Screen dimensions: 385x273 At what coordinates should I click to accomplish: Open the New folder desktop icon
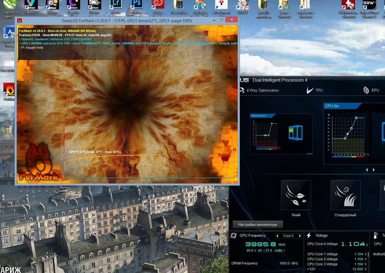179,7
